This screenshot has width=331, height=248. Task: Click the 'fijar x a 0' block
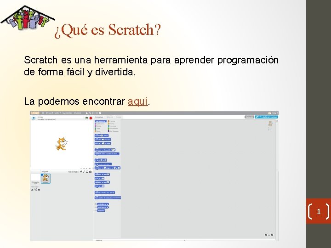(99, 178)
